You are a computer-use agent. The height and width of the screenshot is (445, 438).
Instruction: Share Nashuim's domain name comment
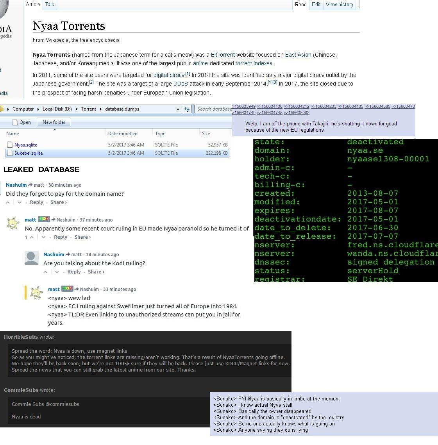59,202
